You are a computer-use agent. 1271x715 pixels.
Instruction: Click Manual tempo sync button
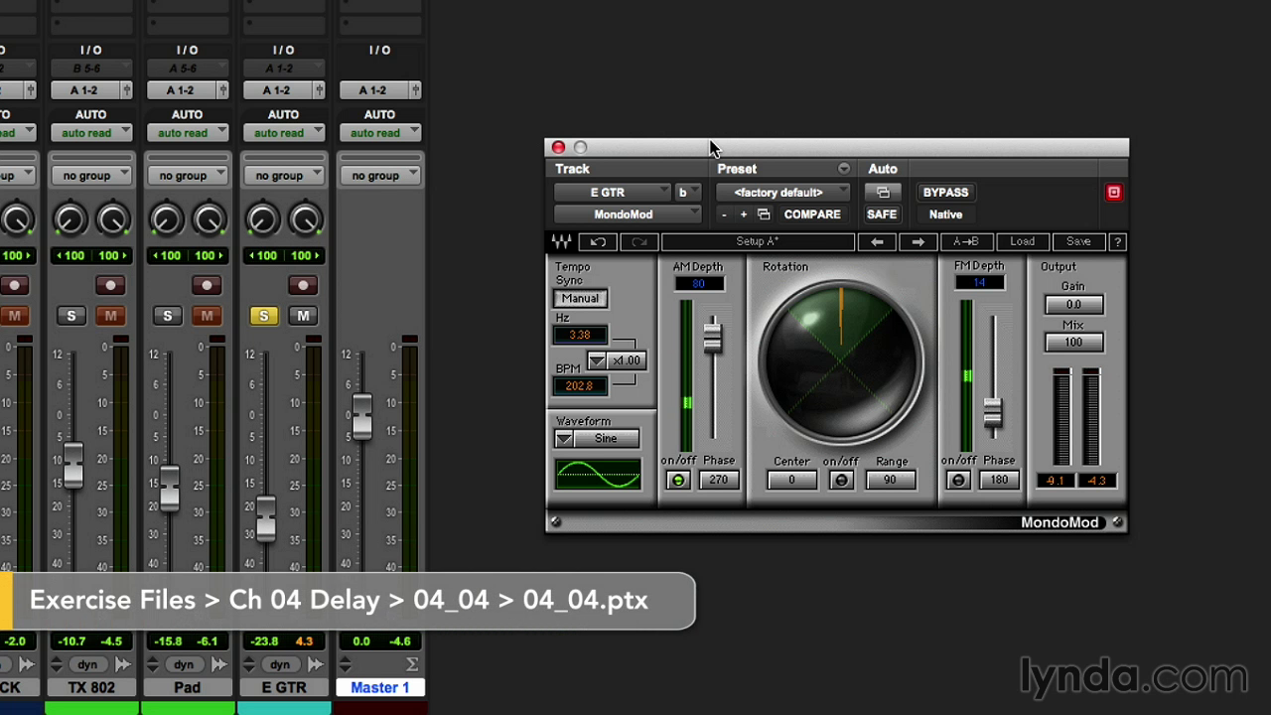point(580,298)
